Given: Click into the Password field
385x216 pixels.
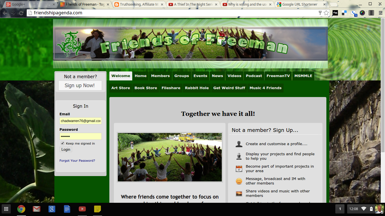Looking at the screenshot, I should [x=81, y=136].
